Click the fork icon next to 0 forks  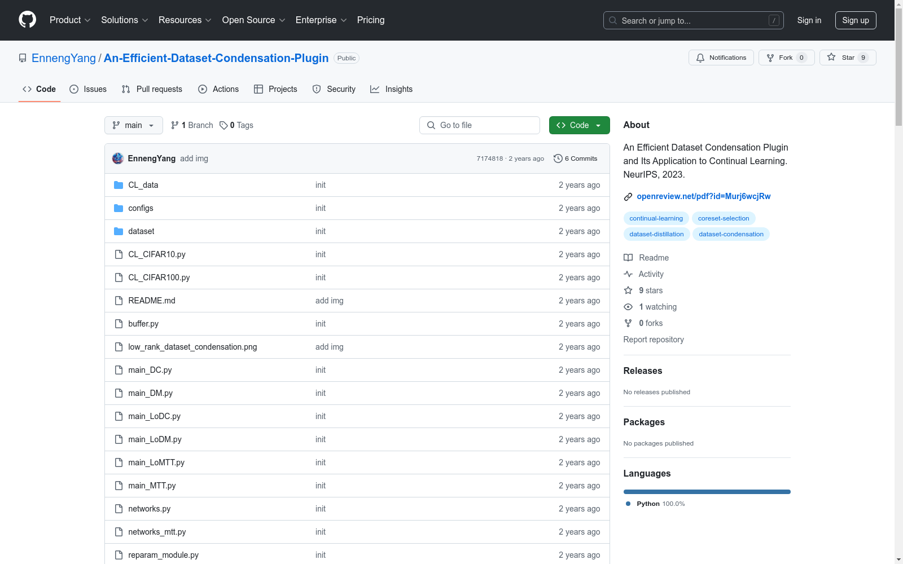point(628,323)
